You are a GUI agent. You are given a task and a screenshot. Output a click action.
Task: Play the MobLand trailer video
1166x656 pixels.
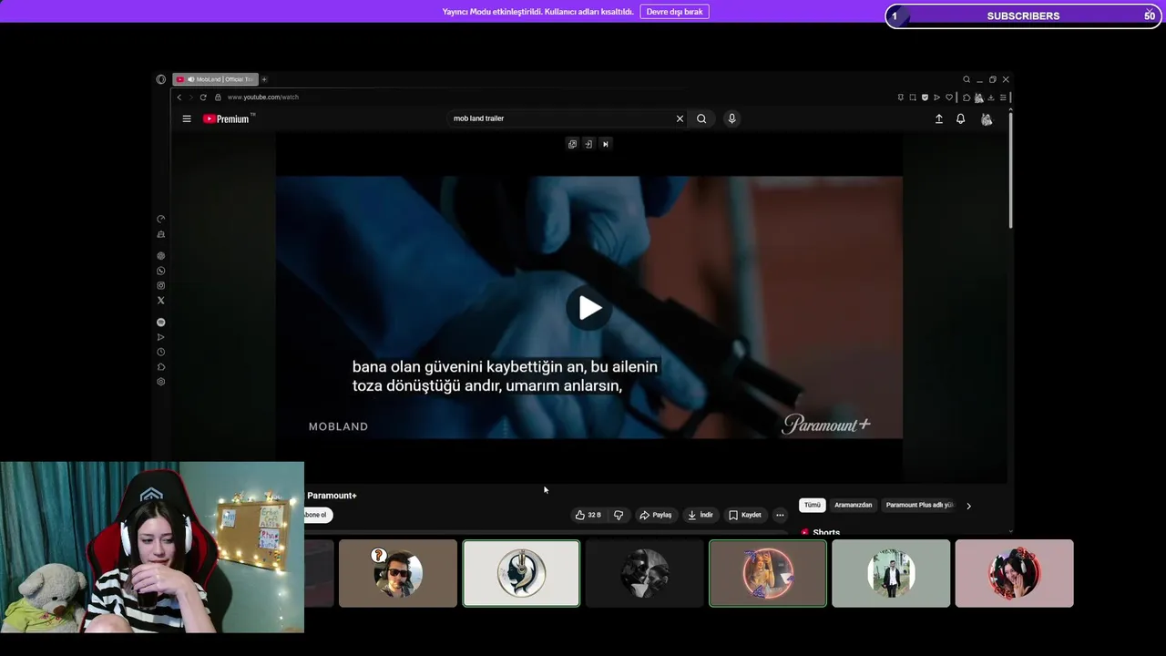589,308
